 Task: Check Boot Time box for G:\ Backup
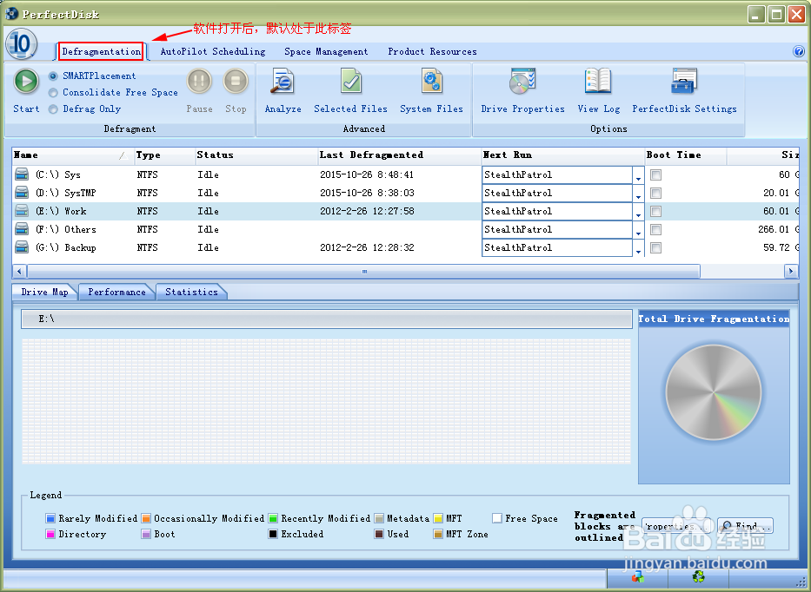pos(655,248)
